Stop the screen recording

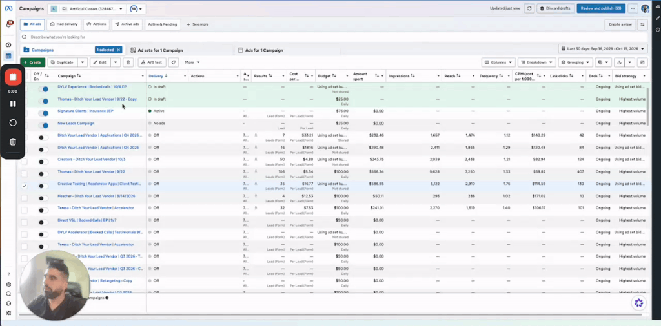click(13, 77)
